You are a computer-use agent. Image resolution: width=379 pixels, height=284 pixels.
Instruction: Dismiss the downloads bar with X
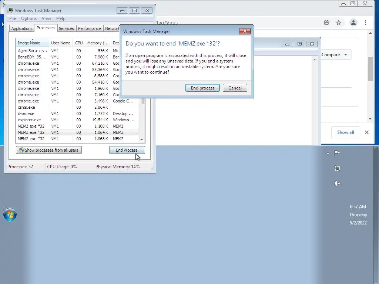(x=367, y=132)
